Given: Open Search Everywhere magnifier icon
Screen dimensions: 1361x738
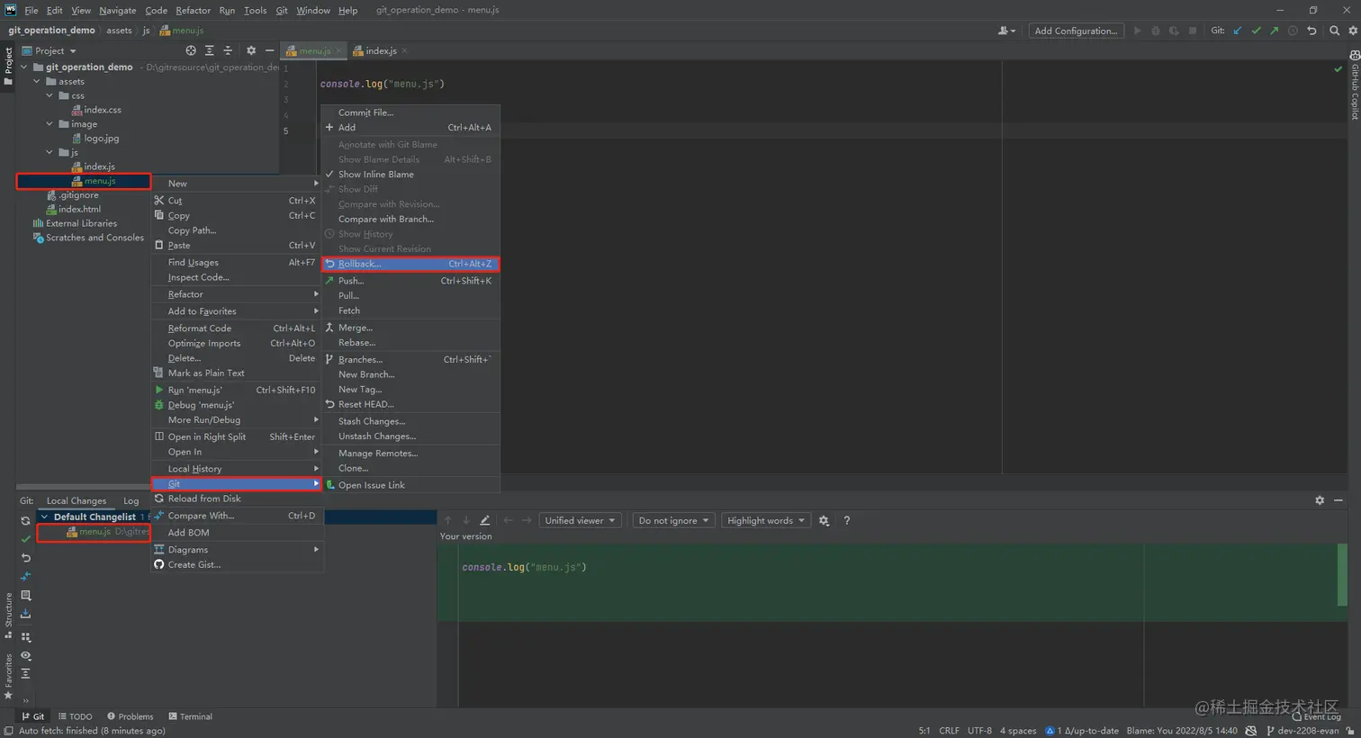Looking at the screenshot, I should point(1334,30).
